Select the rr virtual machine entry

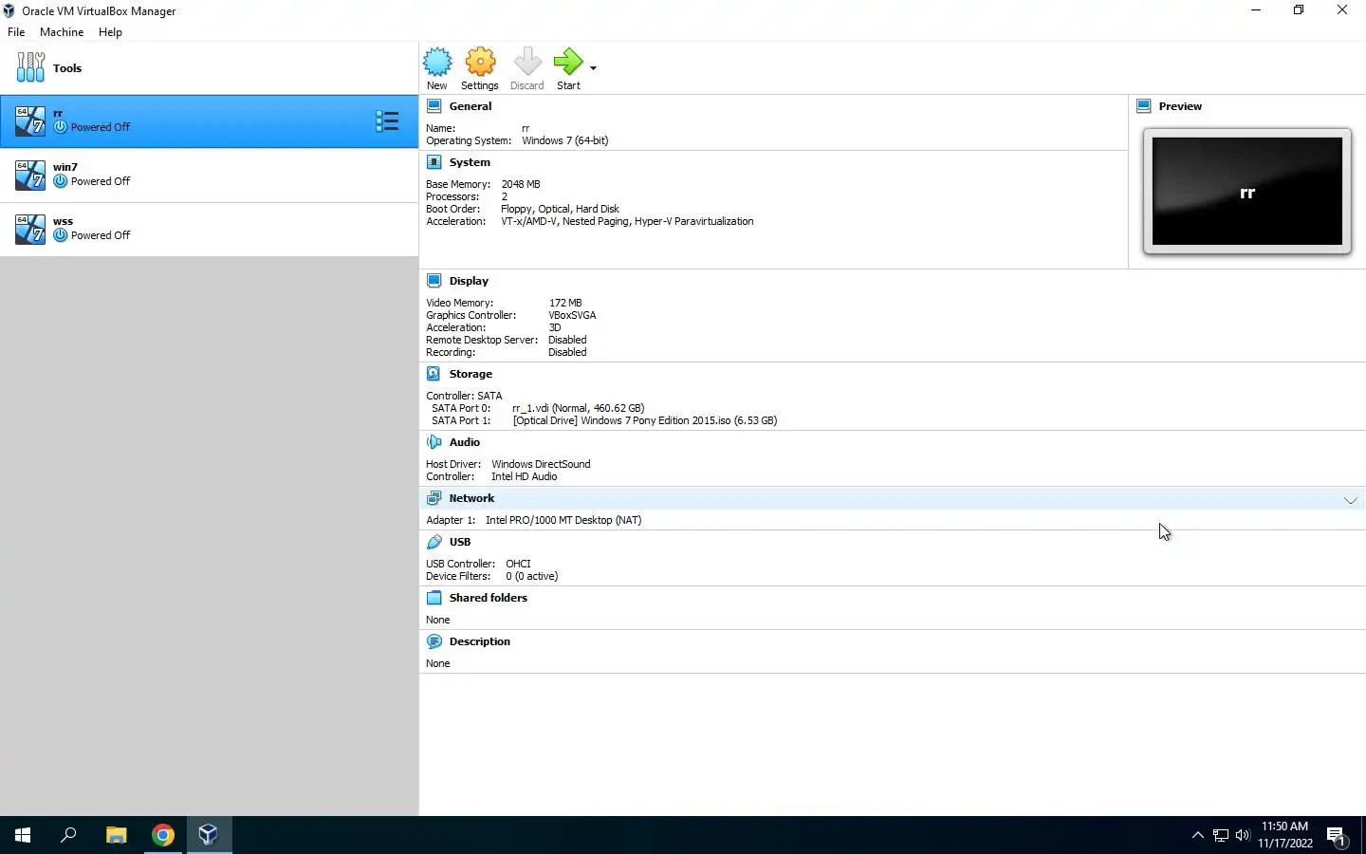(x=209, y=121)
